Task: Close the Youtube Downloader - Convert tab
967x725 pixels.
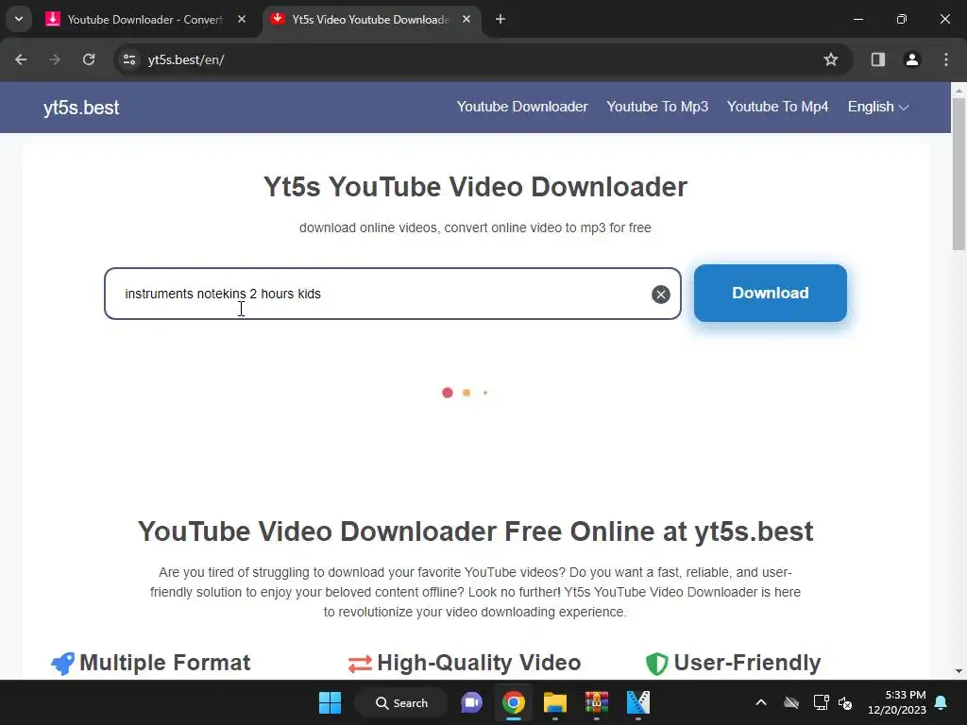Action: (242, 19)
